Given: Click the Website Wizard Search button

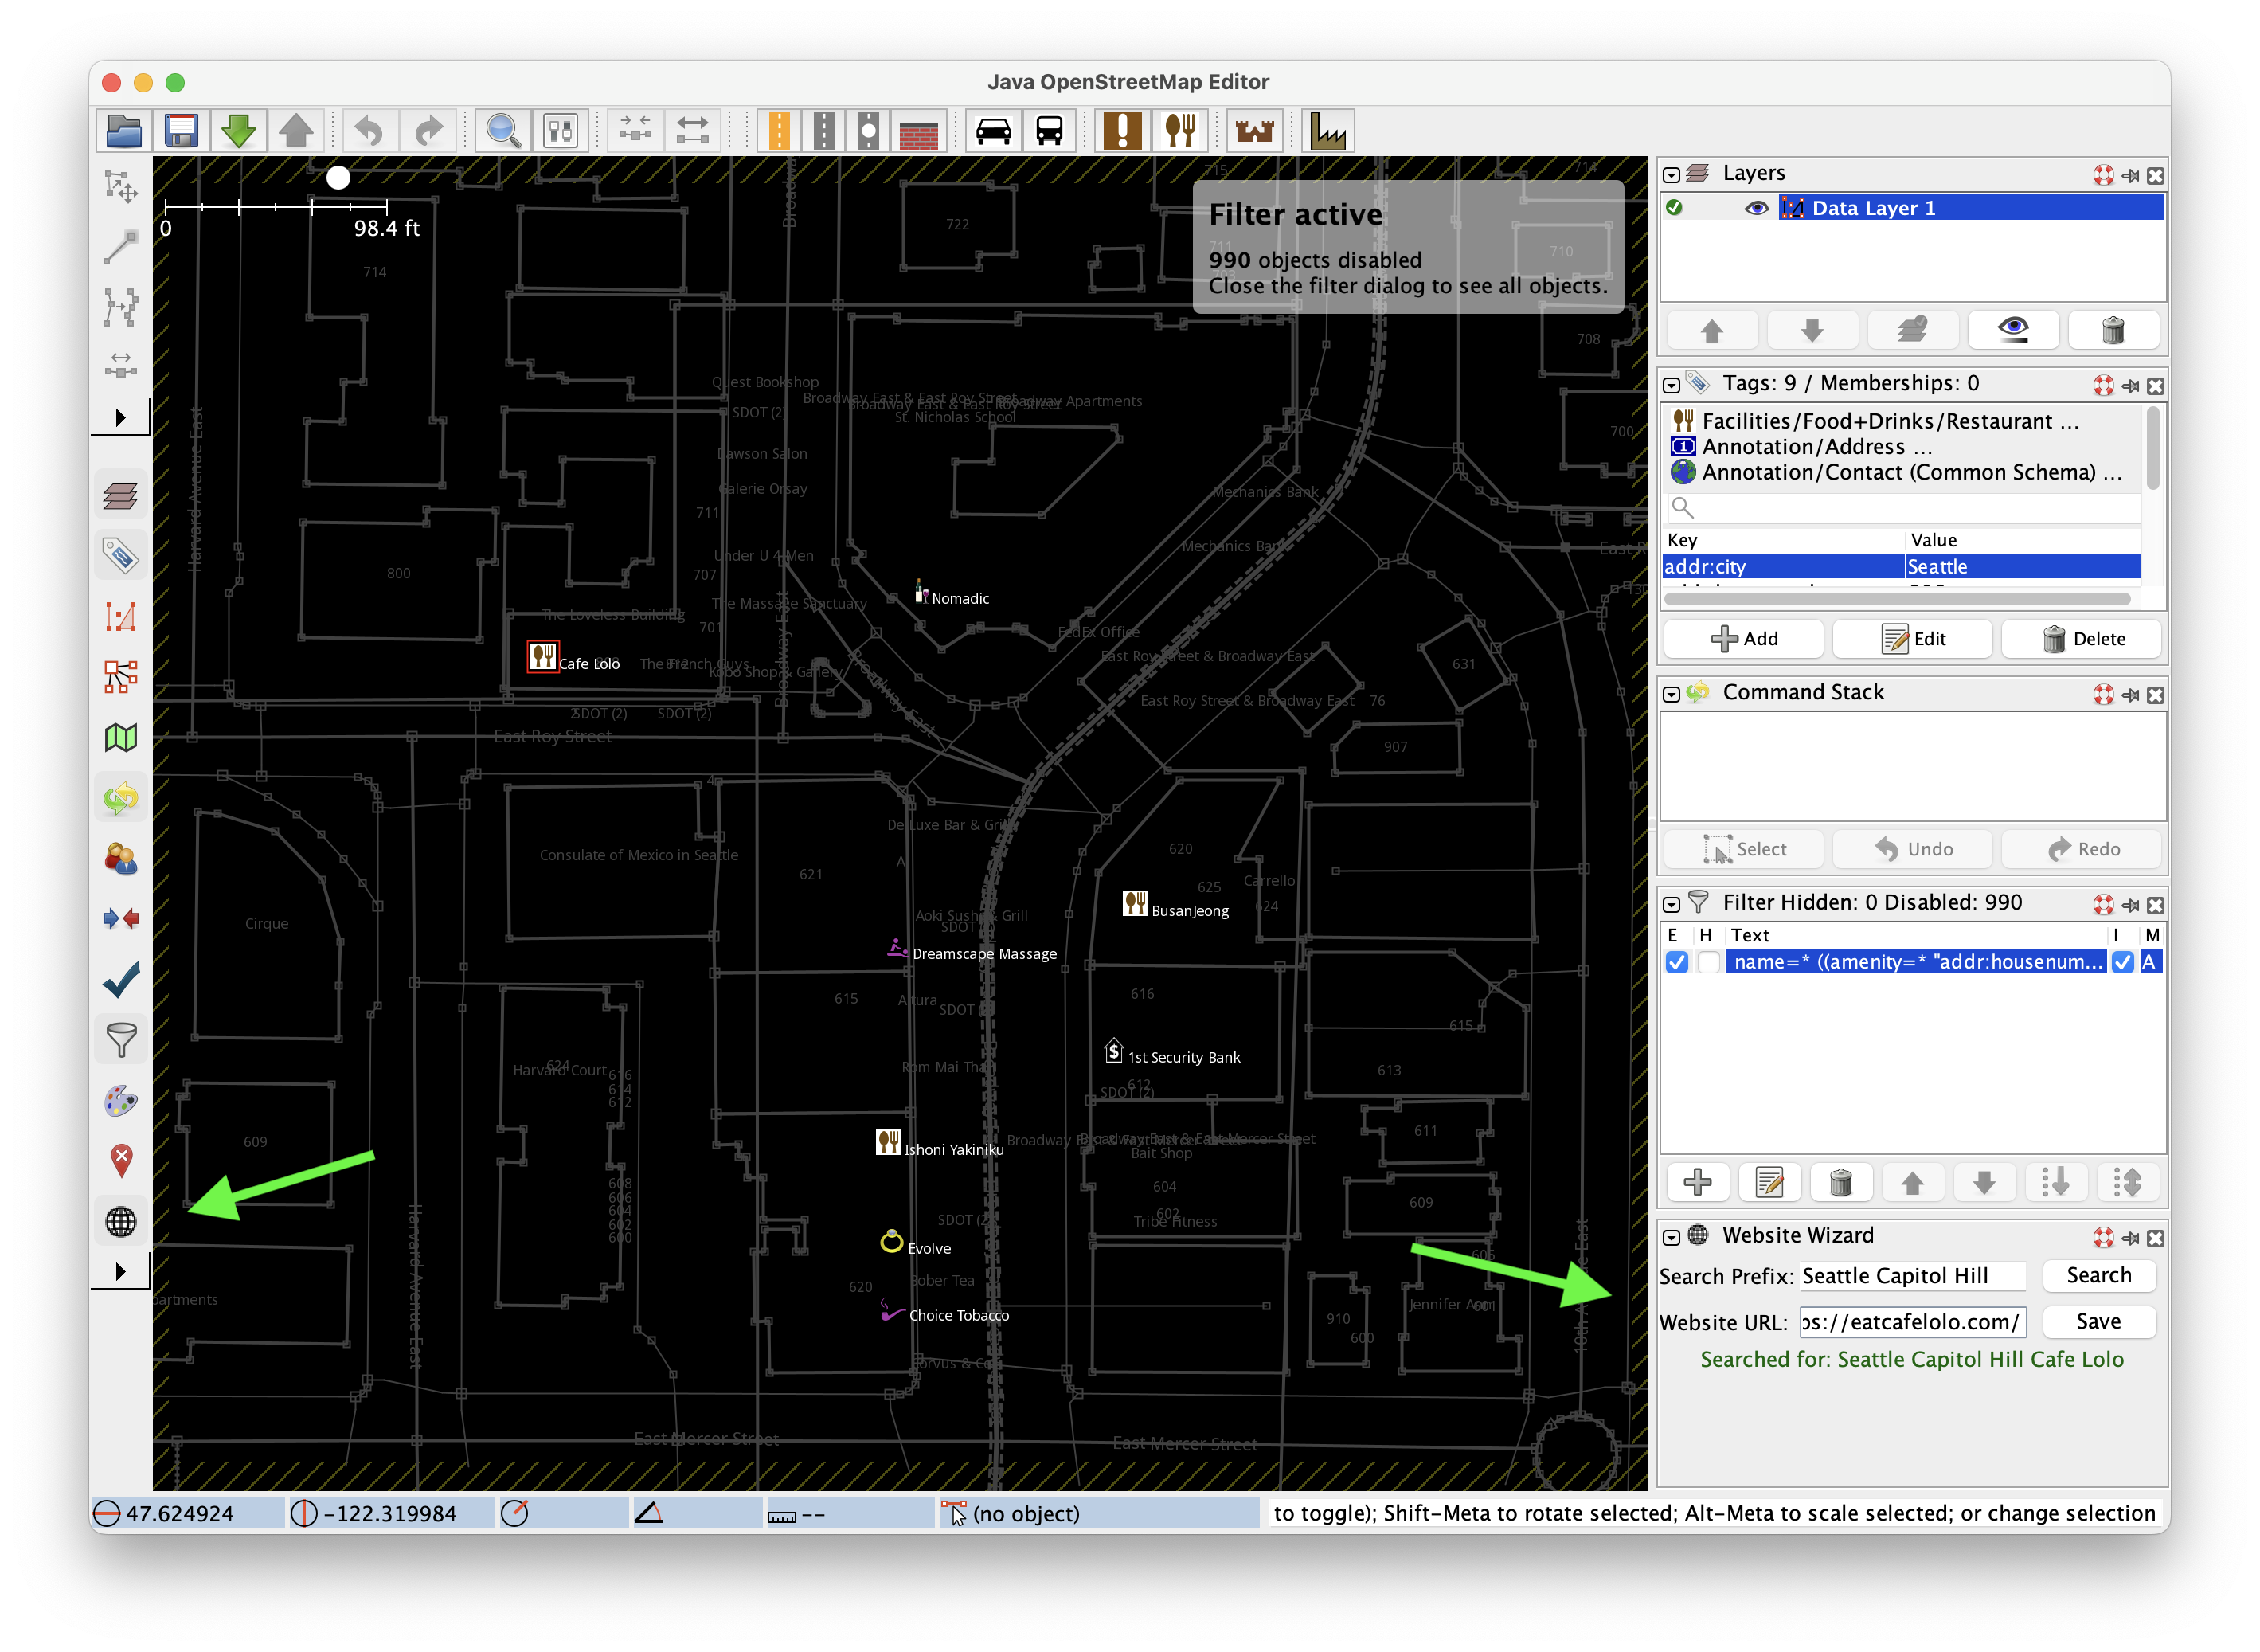Looking at the screenshot, I should 2099,1276.
